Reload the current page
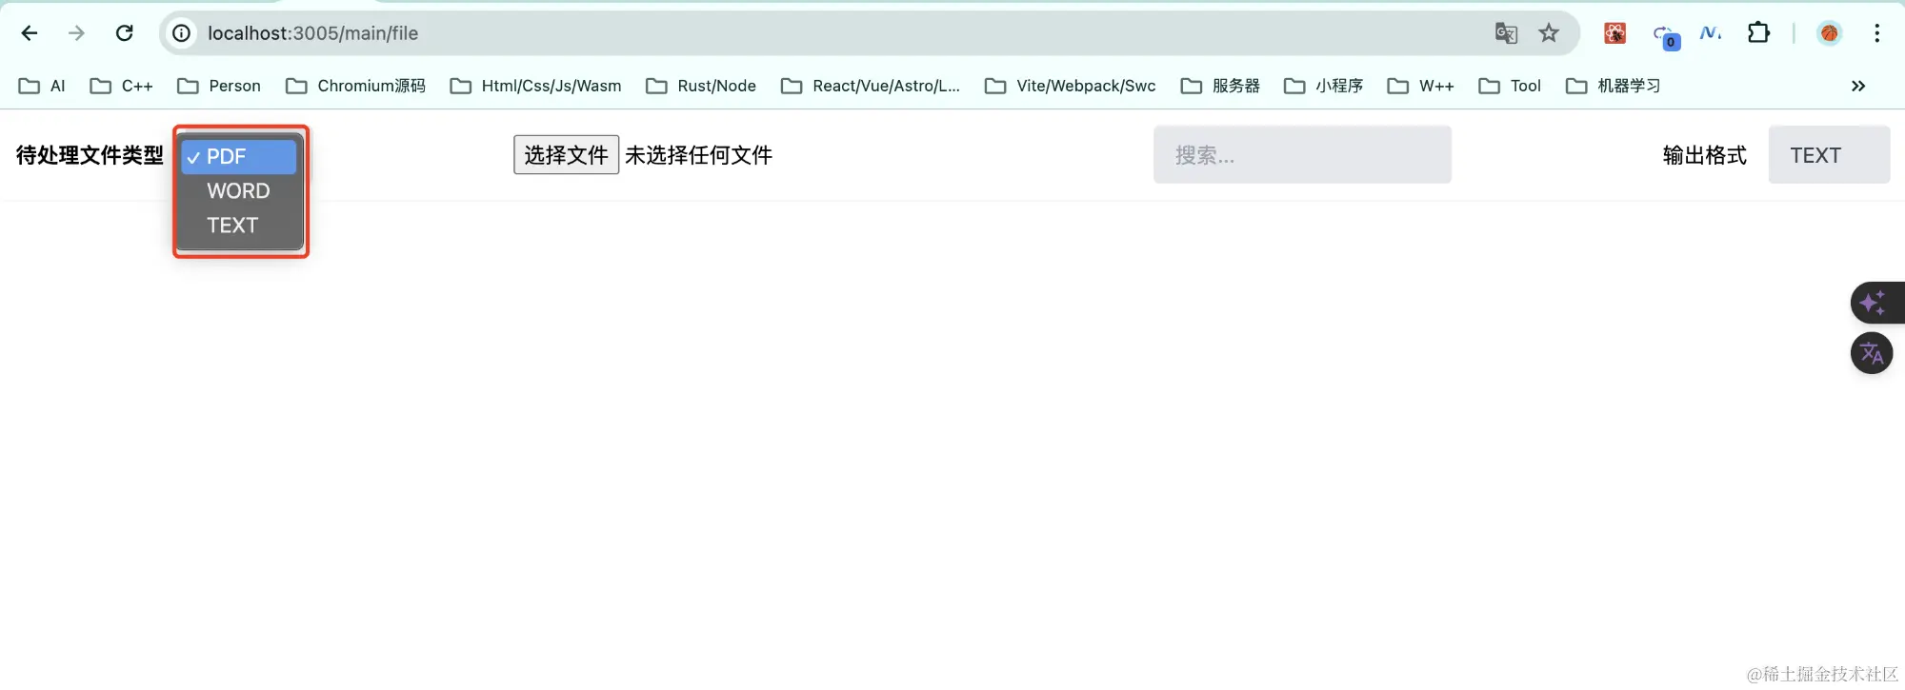This screenshot has height=690, width=1905. [x=124, y=33]
